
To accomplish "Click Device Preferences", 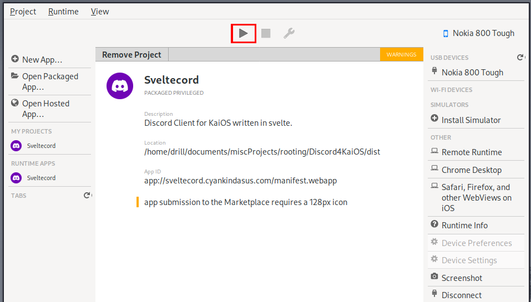I will (x=476, y=243).
